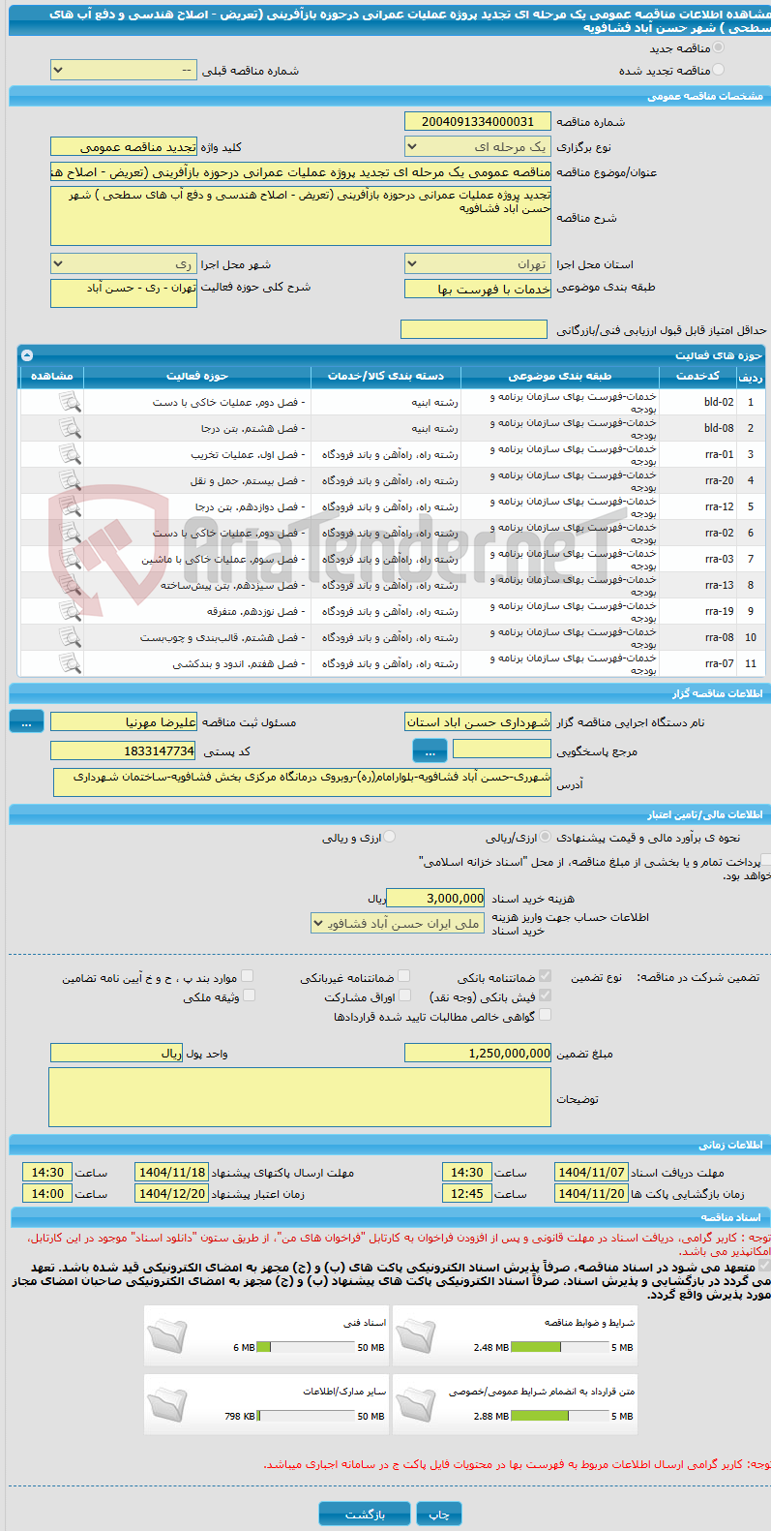The height and width of the screenshot is (1531, 771).
Task: Open view icon for row bld-08
Action: (70, 428)
